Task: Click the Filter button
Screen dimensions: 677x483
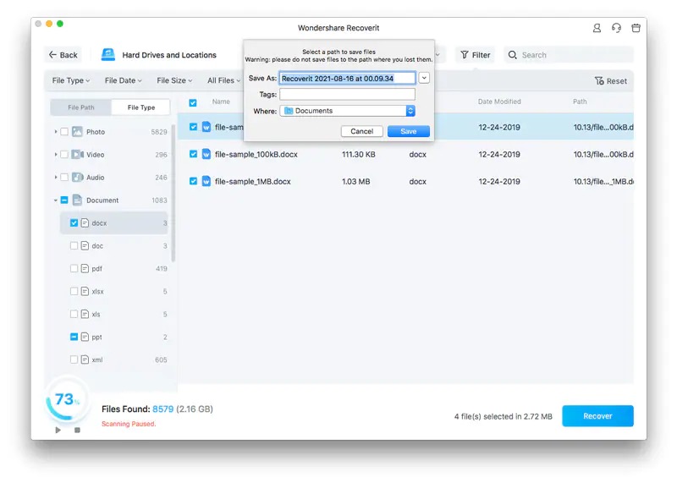Action: tap(475, 55)
